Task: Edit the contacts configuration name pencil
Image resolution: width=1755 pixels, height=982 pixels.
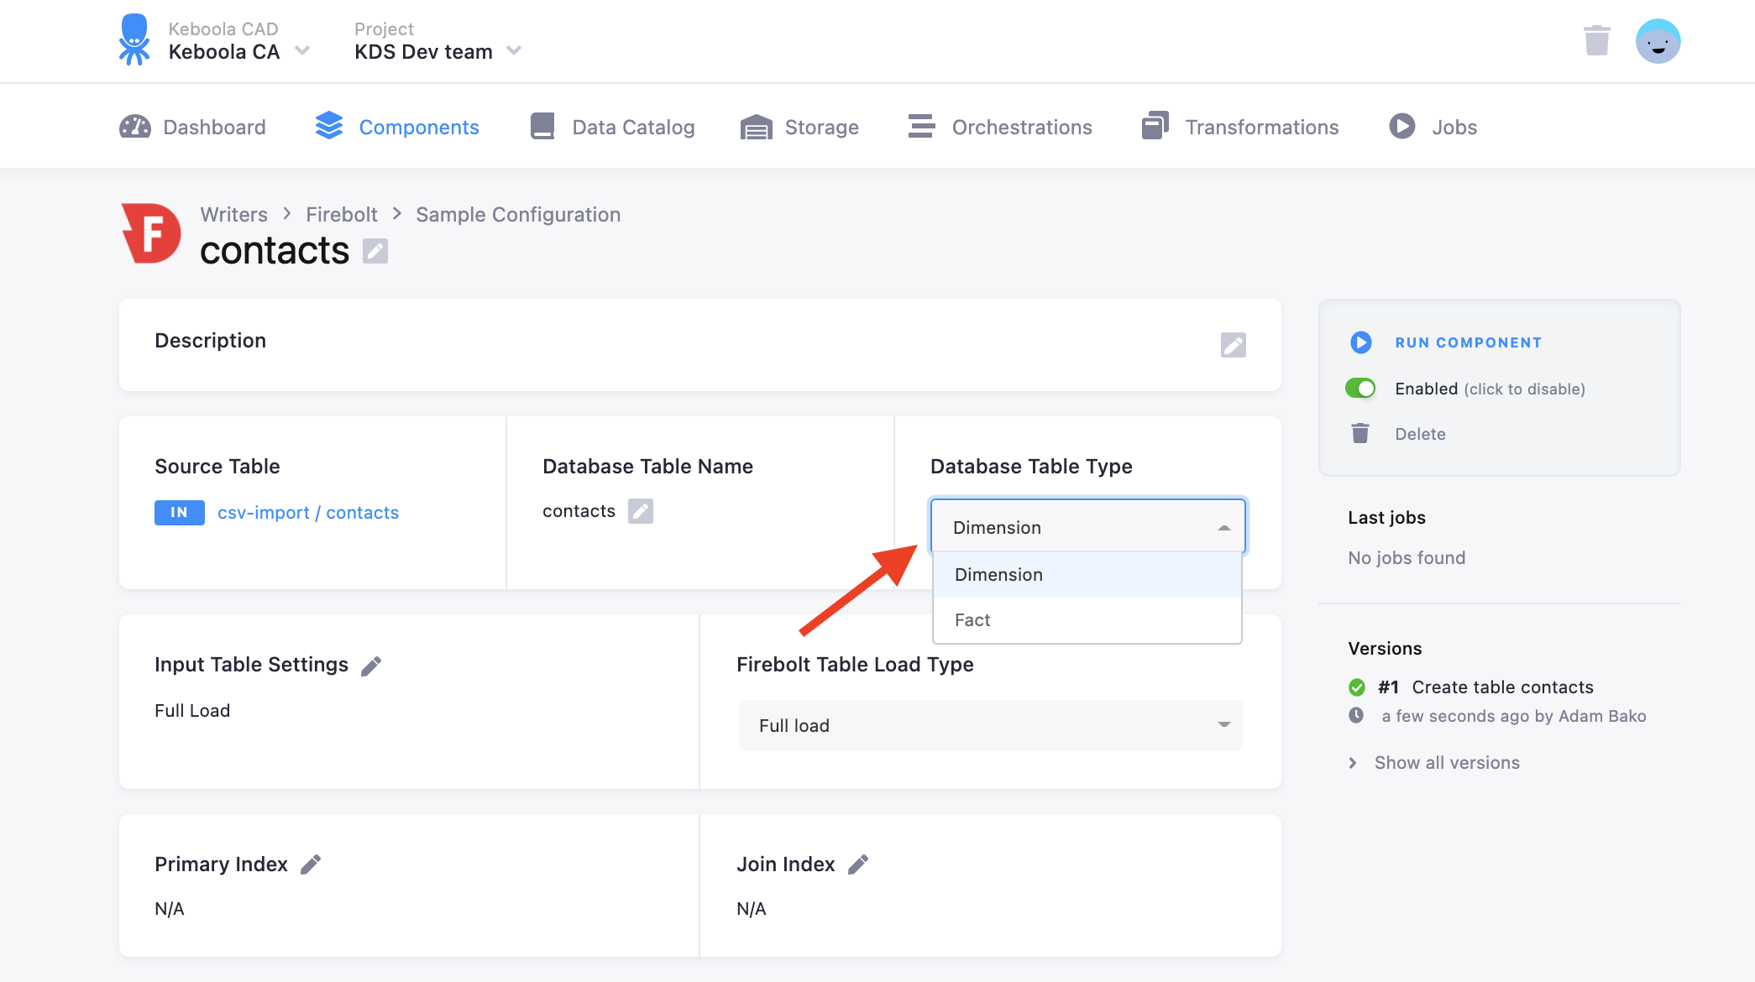Action: tap(375, 251)
